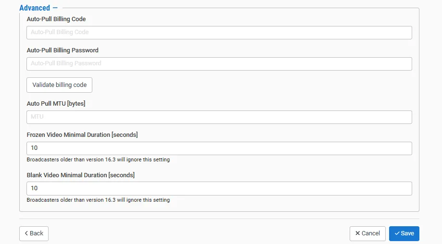This screenshot has width=442, height=244.
Task: Click the checkmark icon on the Save button
Action: (397, 233)
